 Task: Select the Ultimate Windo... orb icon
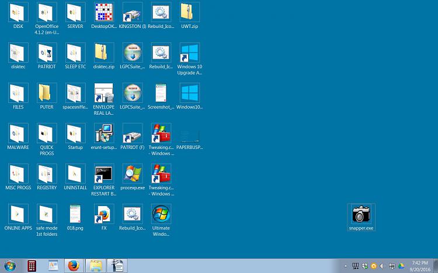161,214
